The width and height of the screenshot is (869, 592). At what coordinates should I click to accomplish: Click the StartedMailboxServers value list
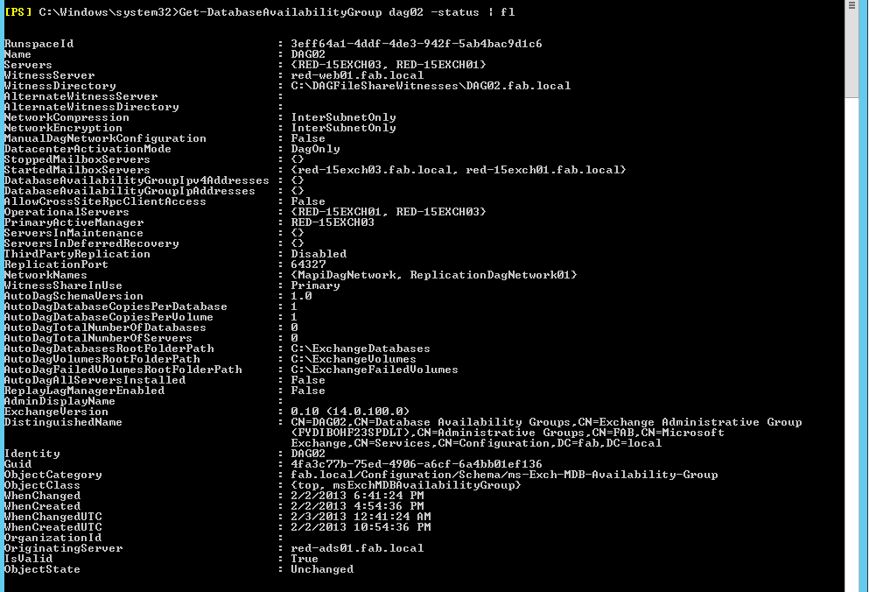459,170
